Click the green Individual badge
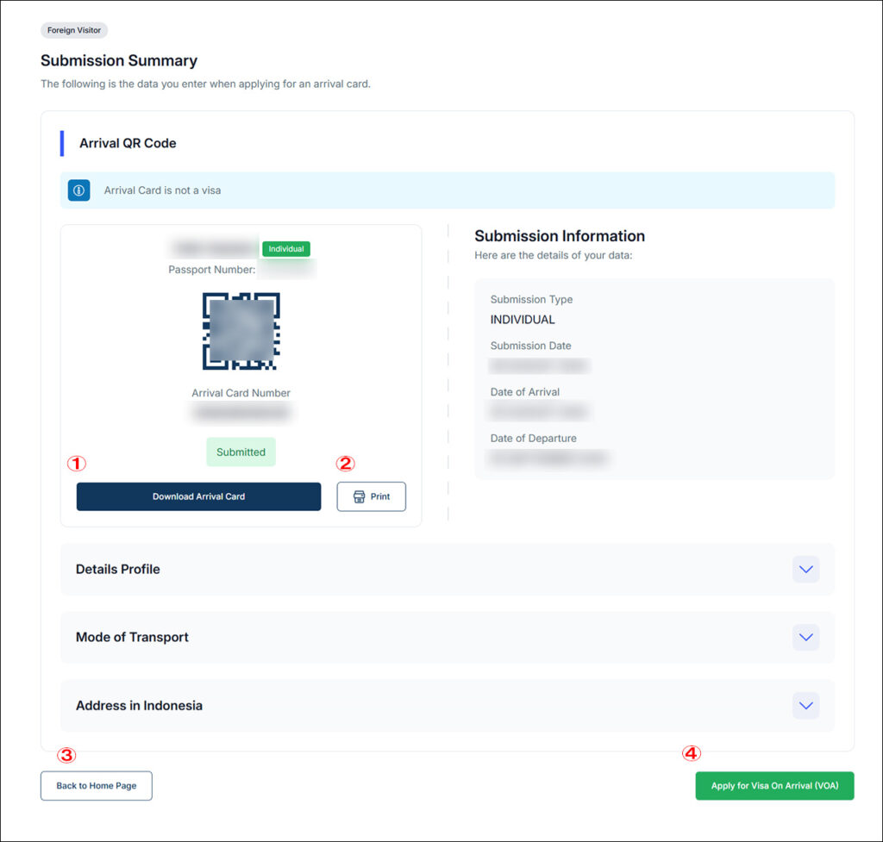The height and width of the screenshot is (842, 883). [x=286, y=249]
